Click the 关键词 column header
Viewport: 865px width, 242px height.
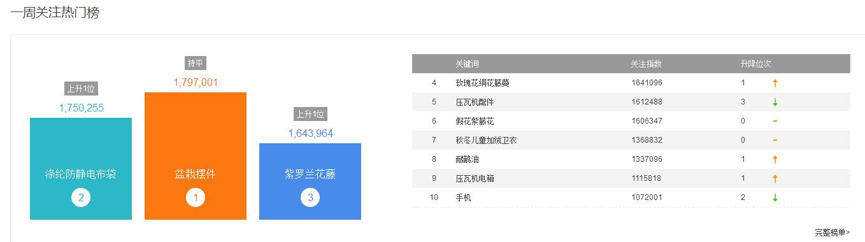[467, 64]
